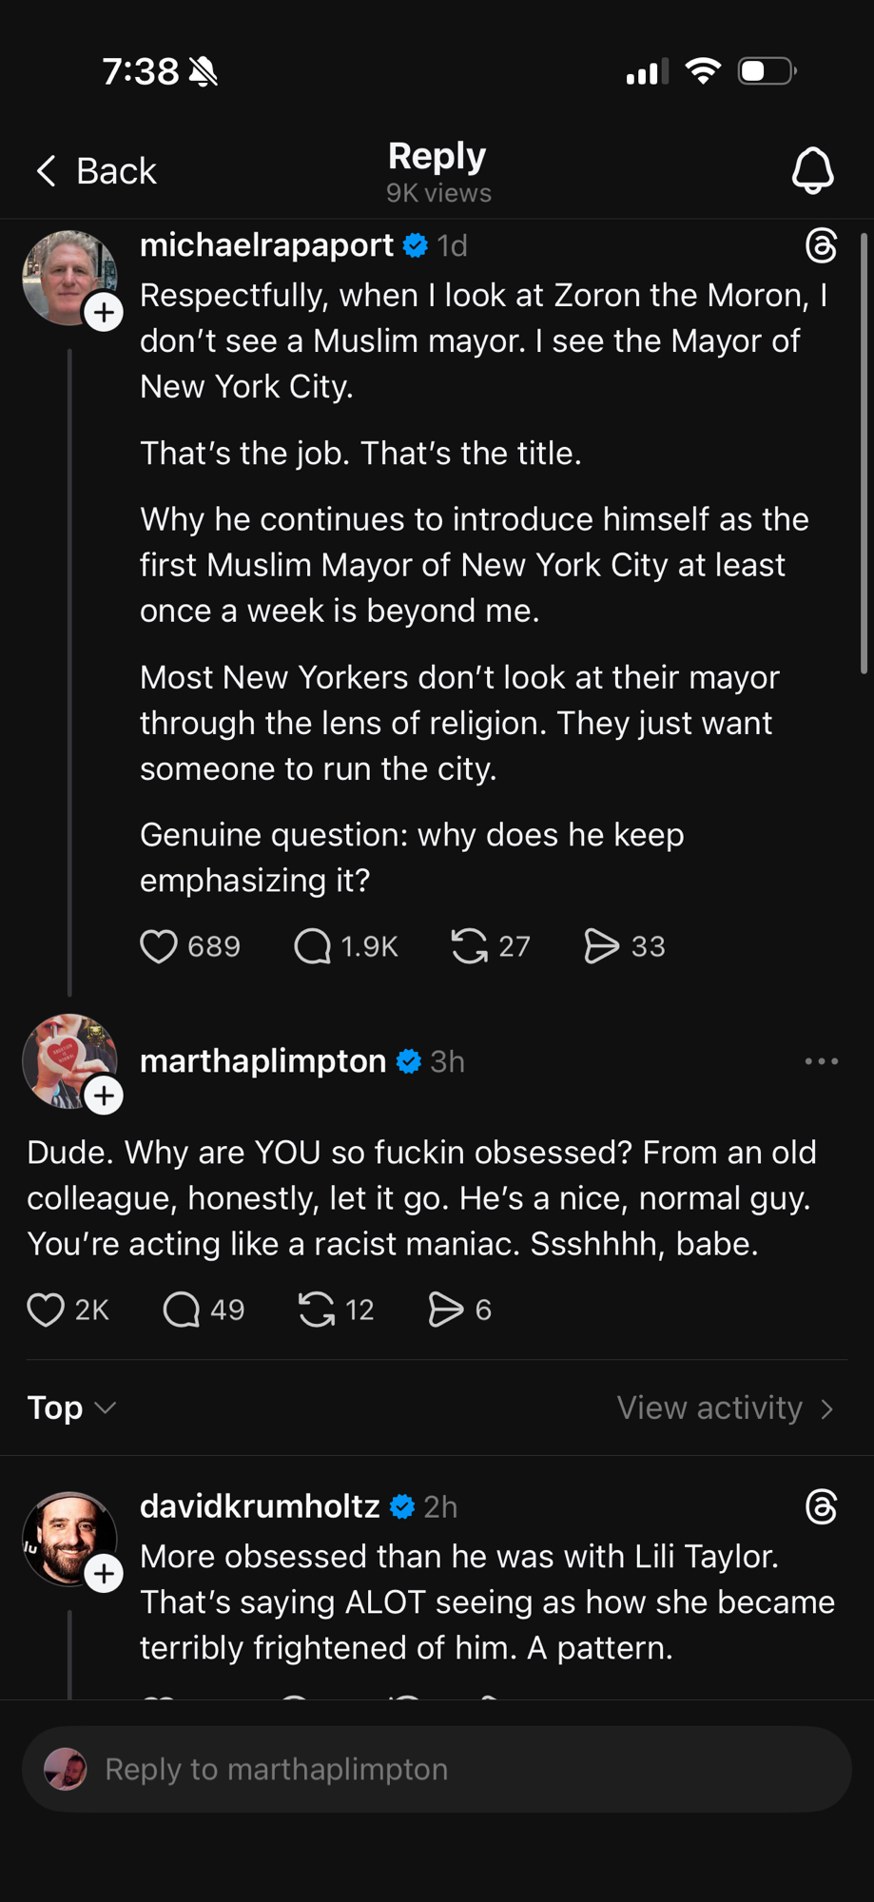The height and width of the screenshot is (1902, 874).
Task: Follow marthaplimpton via plus badge
Action: click(x=104, y=1096)
